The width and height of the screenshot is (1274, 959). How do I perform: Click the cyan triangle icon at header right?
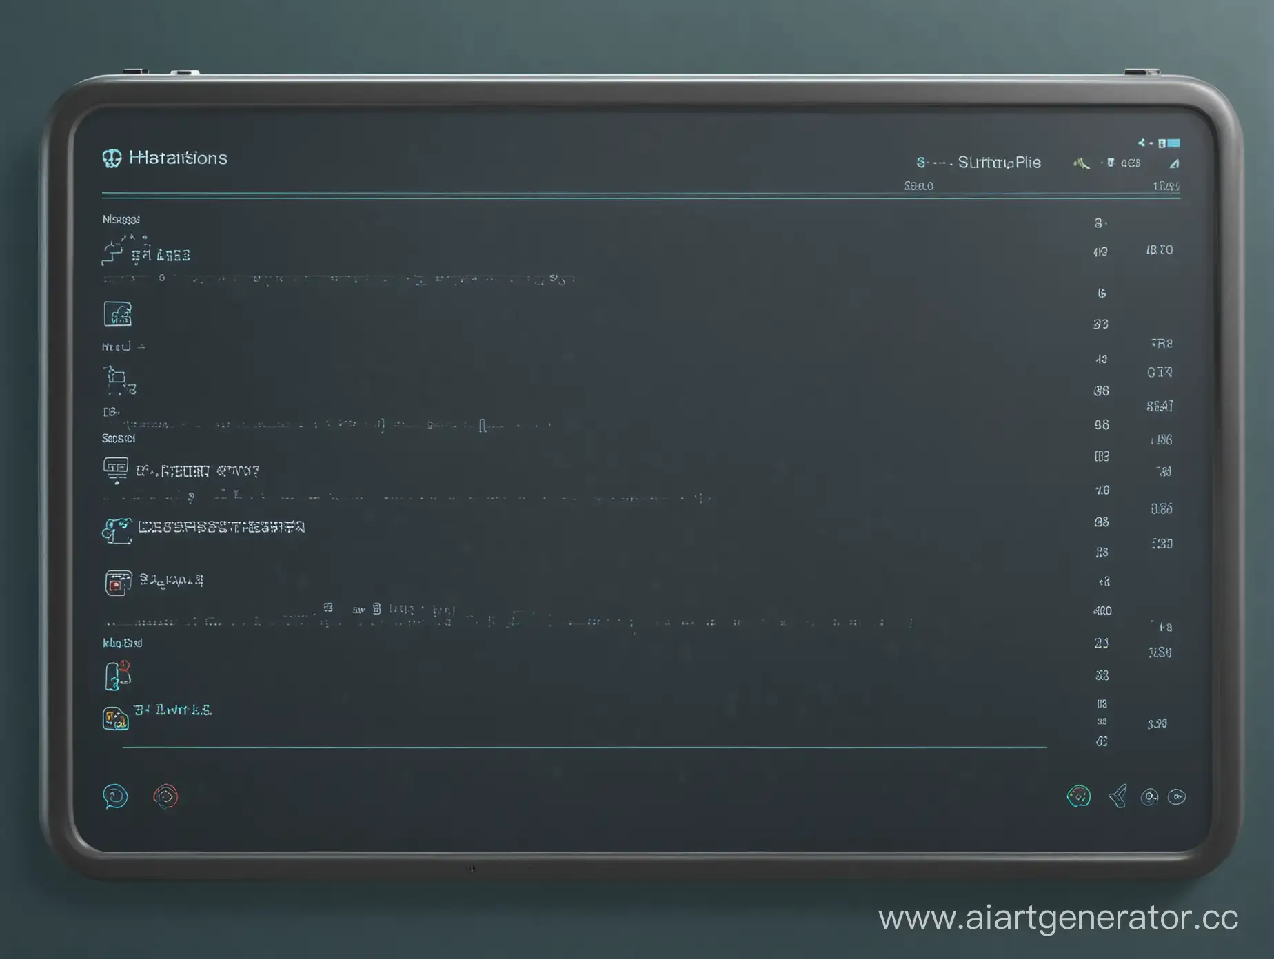[1174, 163]
